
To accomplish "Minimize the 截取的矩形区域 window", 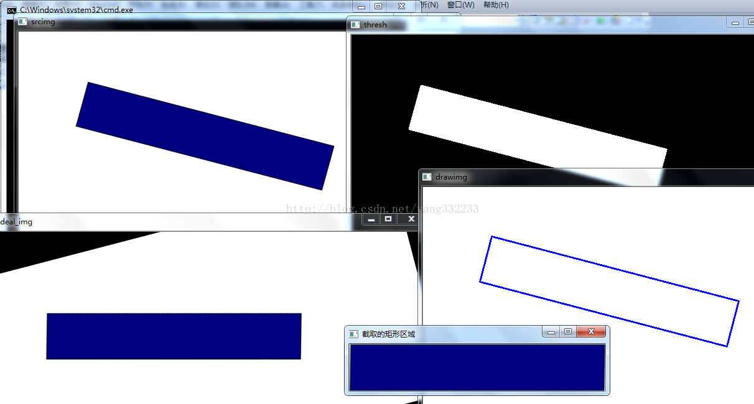I will click(551, 333).
